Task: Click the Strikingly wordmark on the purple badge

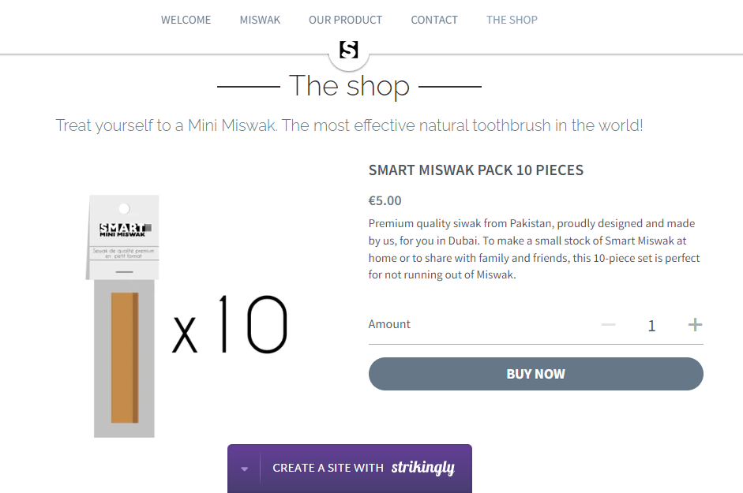Action: point(424,468)
